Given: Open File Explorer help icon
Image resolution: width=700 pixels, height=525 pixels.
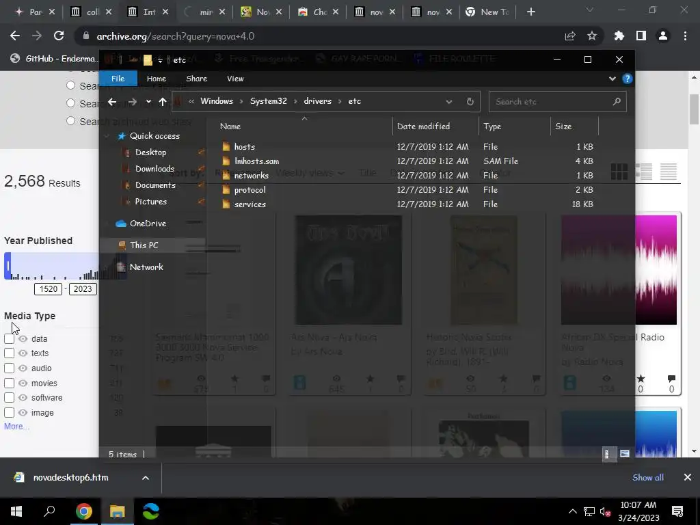Looking at the screenshot, I should pyautogui.click(x=628, y=79).
